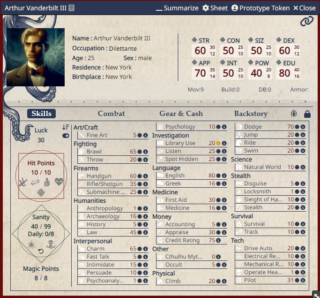Viewport: 320px width, 298px height.
Task: Edit the Residence field New York
Action: point(119,68)
